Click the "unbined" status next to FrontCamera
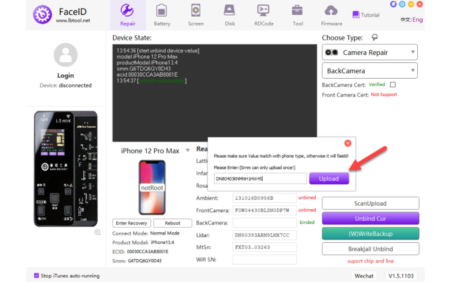Image resolution: width=451 pixels, height=282 pixels. 307,210
